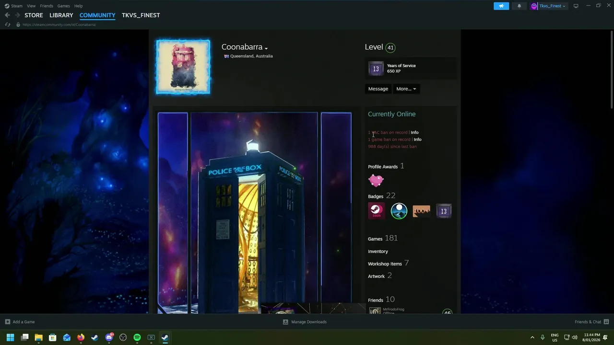Open the 100+ game collector badge
Image resolution: width=614 pixels, height=345 pixels.
point(421,211)
